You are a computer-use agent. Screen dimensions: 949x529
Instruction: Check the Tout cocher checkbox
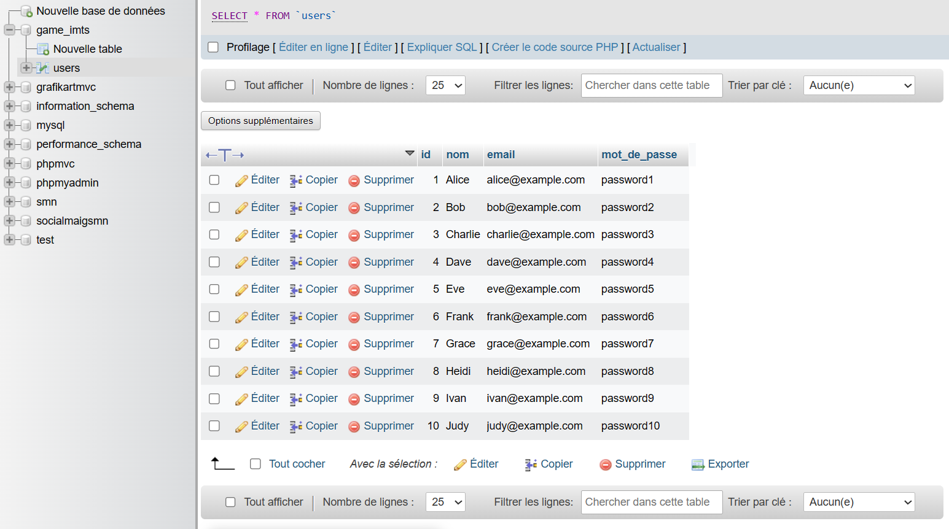(256, 464)
